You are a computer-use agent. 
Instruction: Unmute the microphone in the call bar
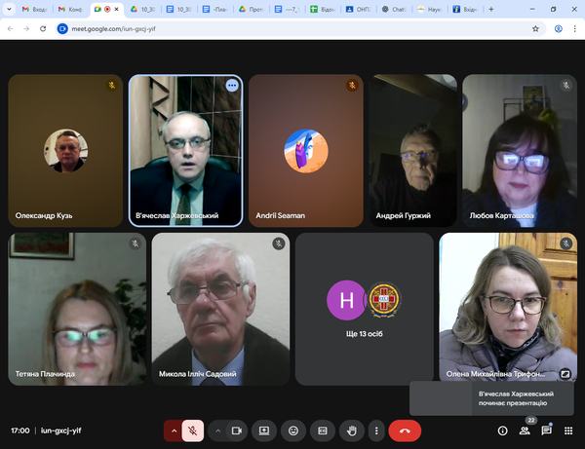click(x=194, y=430)
